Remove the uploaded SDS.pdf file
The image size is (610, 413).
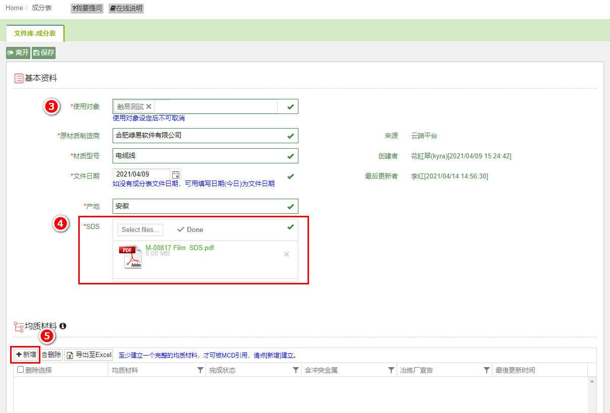coord(286,254)
